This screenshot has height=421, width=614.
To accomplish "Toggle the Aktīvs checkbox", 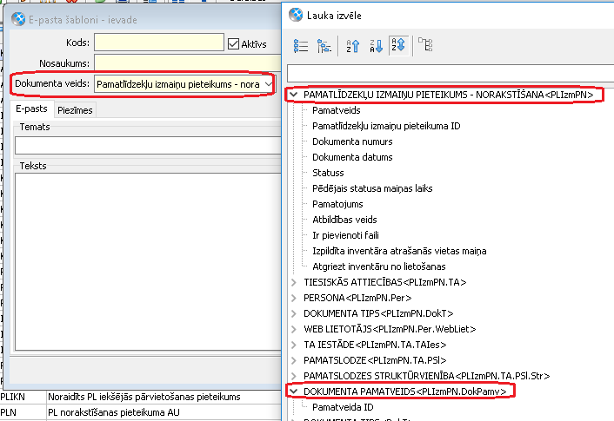I will [233, 43].
